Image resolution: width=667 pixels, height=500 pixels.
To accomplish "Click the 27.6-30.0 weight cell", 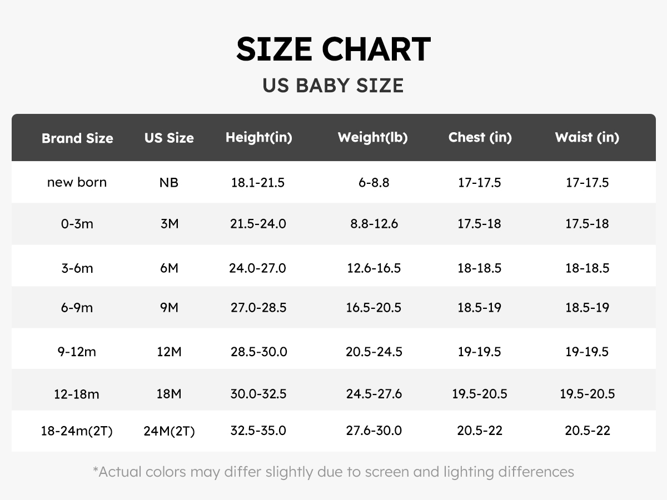I will (x=374, y=431).
